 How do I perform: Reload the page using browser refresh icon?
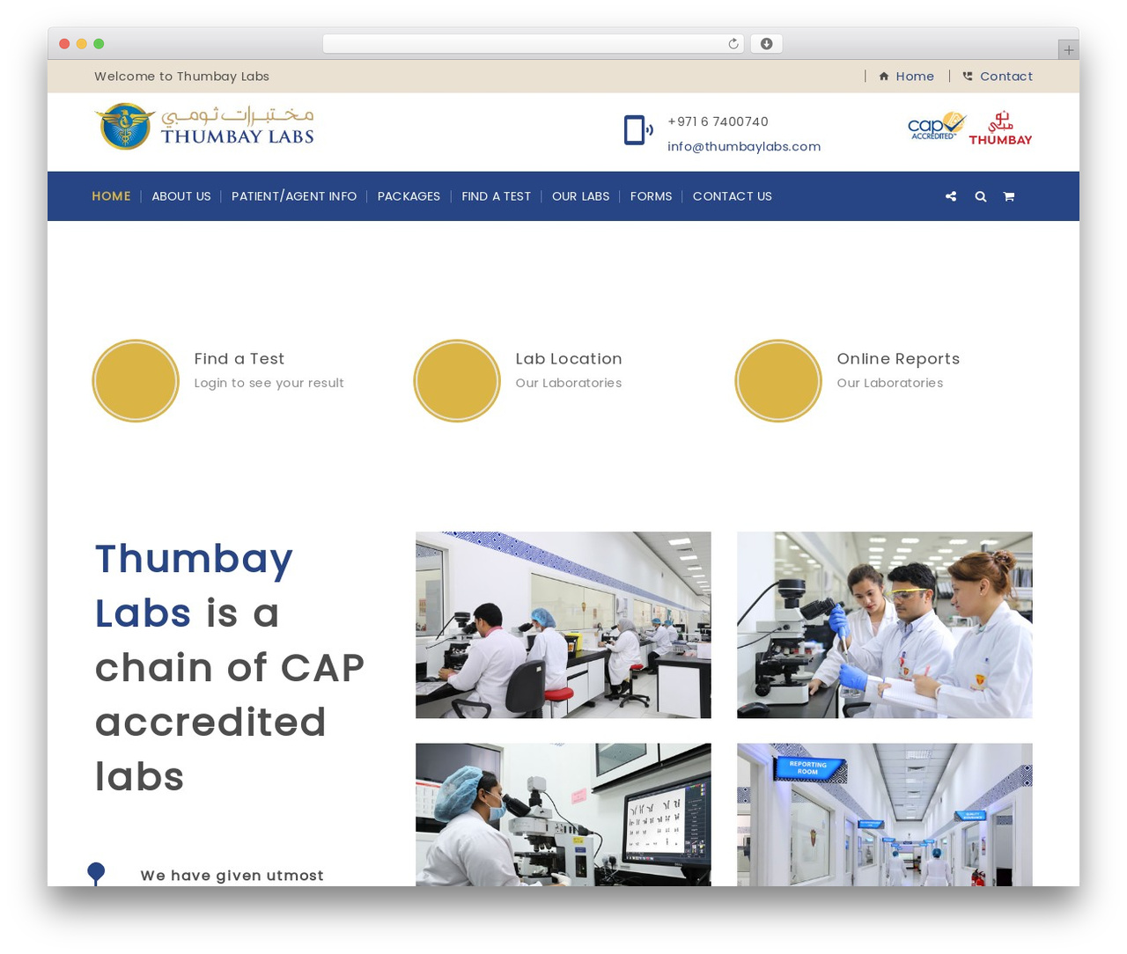tap(733, 44)
